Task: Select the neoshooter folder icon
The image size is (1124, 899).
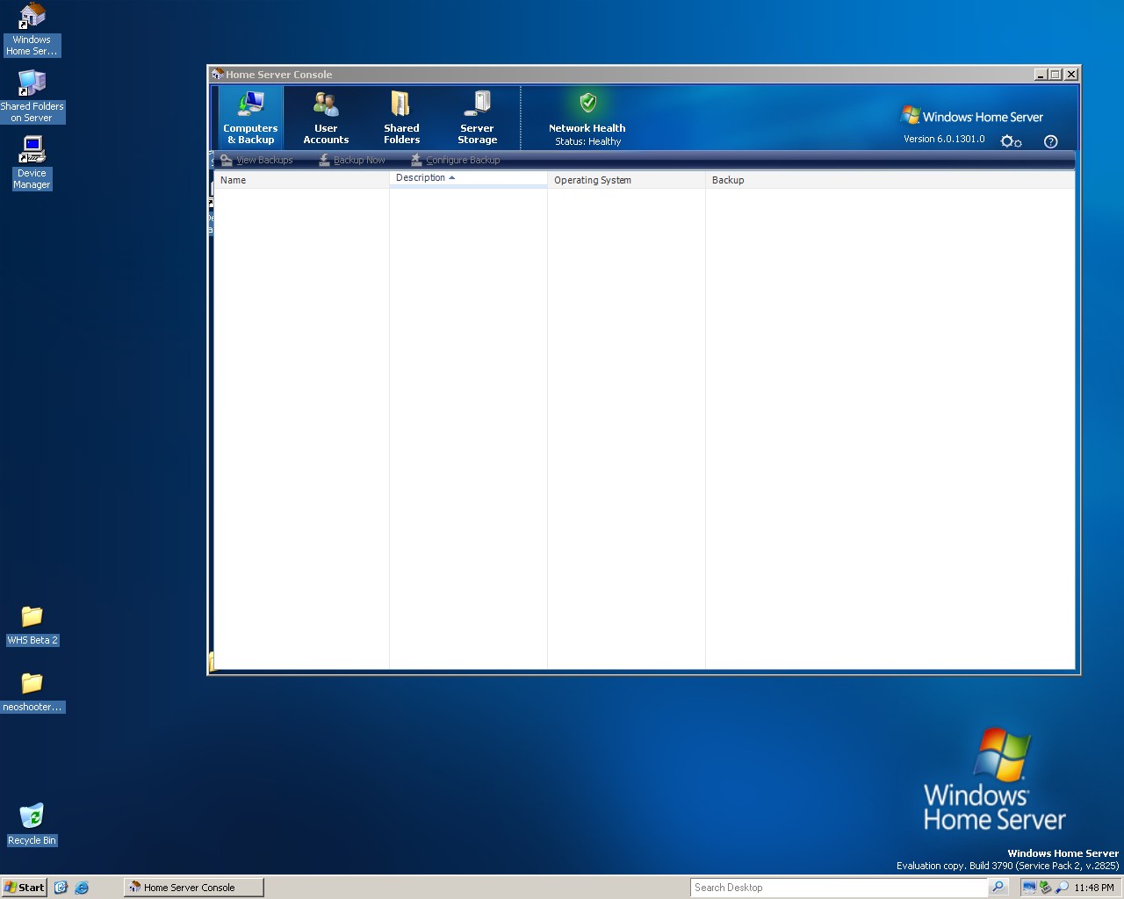Action: [x=32, y=693]
